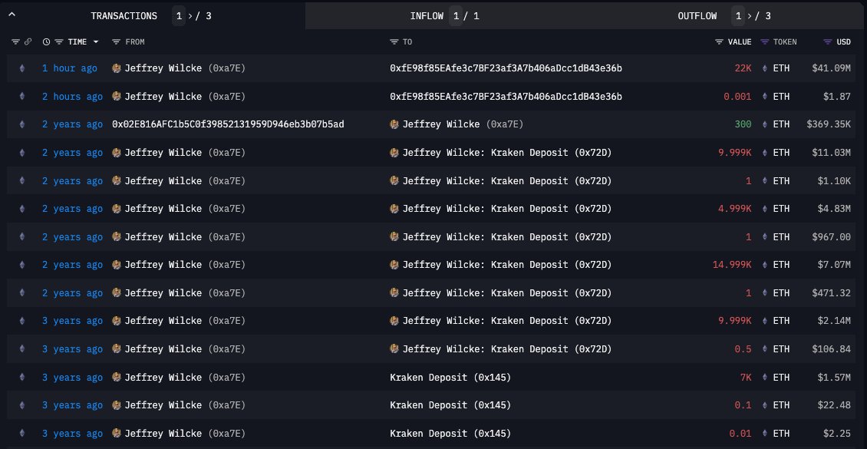Switch to the OUTFLOW tab

tap(697, 15)
